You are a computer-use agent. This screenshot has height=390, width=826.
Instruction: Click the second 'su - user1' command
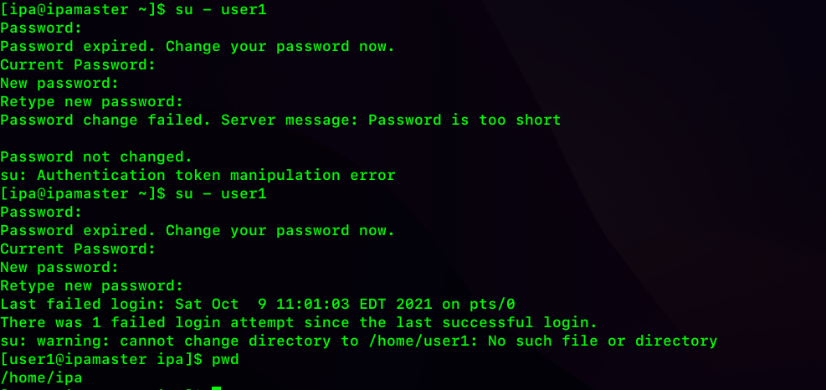(x=221, y=194)
